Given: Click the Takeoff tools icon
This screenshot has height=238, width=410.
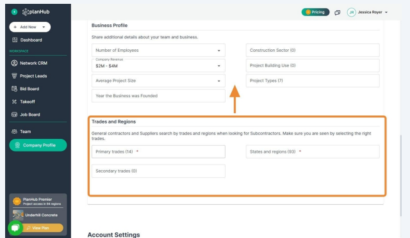Looking at the screenshot, I should point(14,102).
